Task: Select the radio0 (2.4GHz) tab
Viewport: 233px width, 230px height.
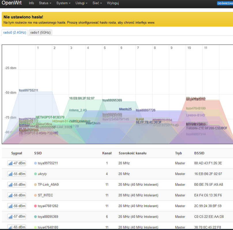Action: [15, 32]
